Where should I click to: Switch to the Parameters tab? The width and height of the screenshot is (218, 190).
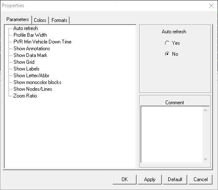point(18,19)
